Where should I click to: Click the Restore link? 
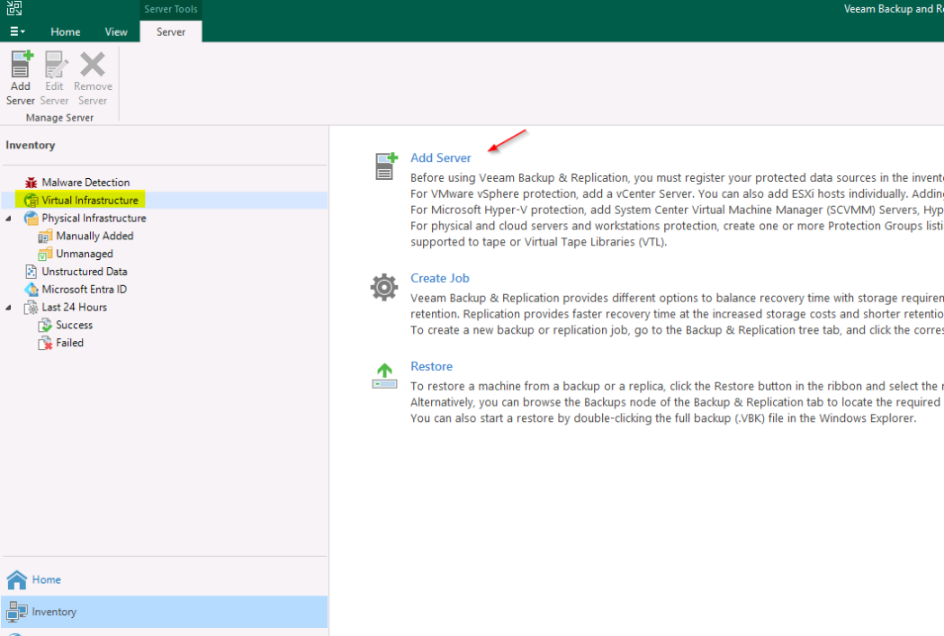pos(431,366)
